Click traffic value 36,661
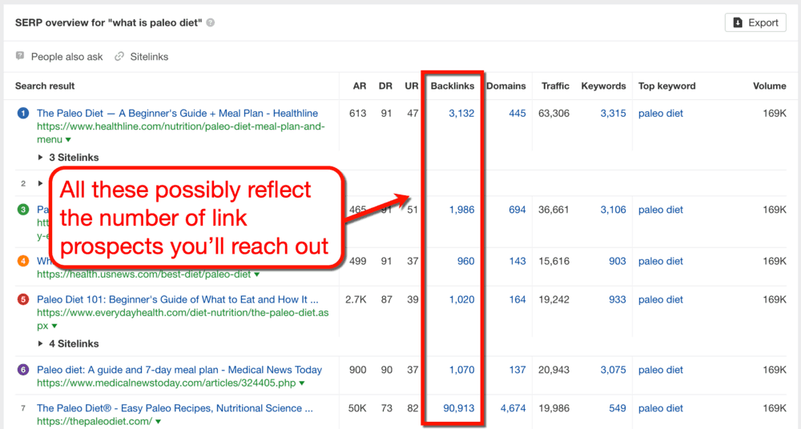The image size is (801, 429). coord(553,210)
